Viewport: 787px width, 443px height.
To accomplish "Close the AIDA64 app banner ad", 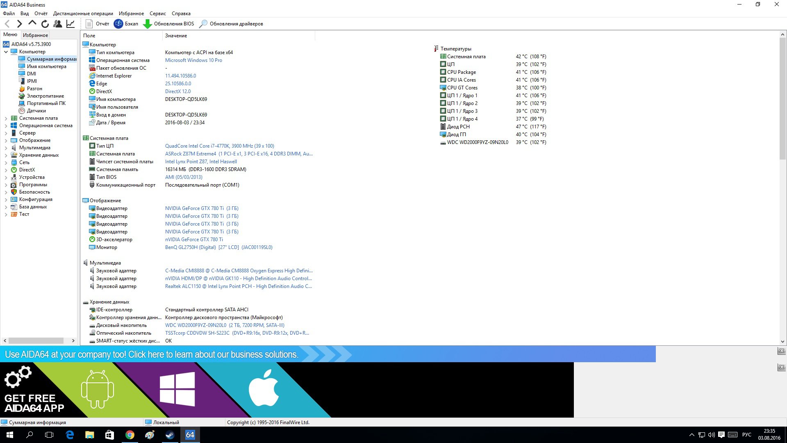I will pos(781,368).
